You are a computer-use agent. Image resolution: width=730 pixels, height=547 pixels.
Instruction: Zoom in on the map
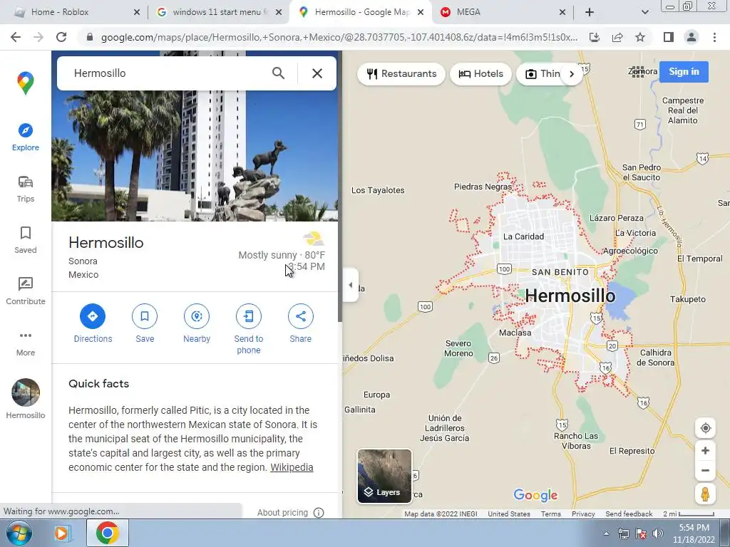click(x=705, y=450)
